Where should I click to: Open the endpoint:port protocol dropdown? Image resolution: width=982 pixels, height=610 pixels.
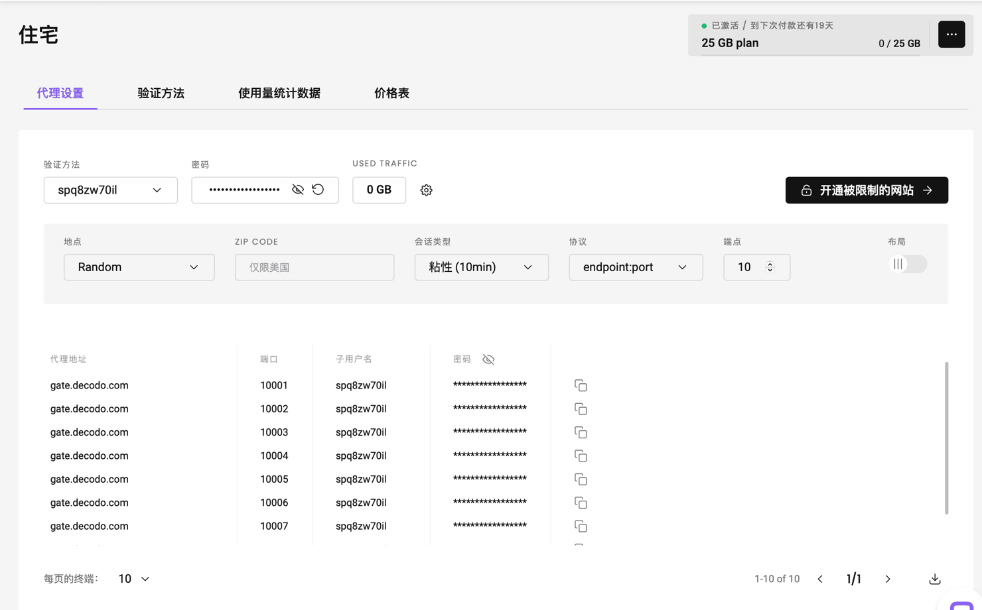pos(635,267)
